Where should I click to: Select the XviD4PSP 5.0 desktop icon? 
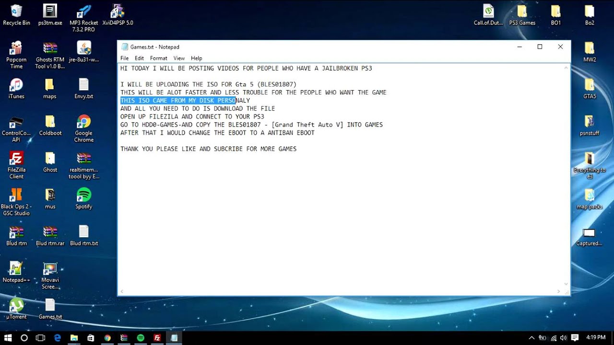coord(118,15)
